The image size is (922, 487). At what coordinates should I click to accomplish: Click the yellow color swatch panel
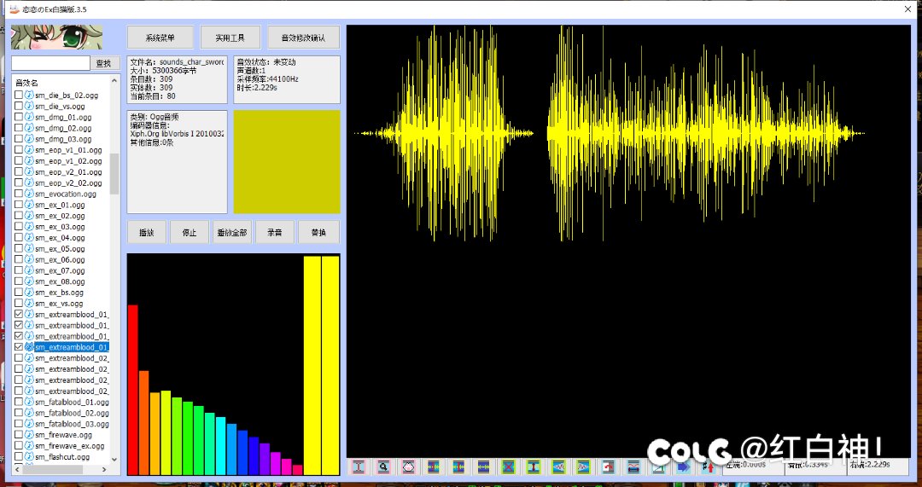[287, 161]
